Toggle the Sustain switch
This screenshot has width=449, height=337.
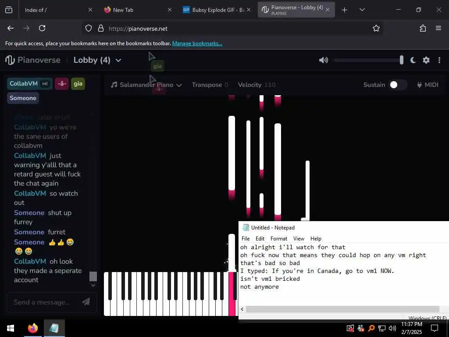point(398,85)
